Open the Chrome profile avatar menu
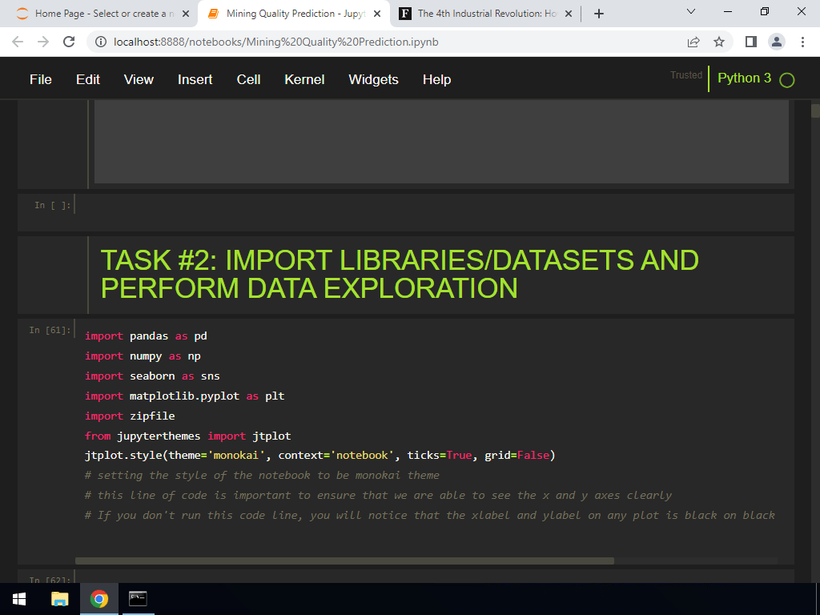This screenshot has width=820, height=615. click(x=777, y=42)
